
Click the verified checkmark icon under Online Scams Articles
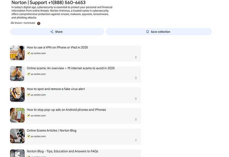(28, 136)
